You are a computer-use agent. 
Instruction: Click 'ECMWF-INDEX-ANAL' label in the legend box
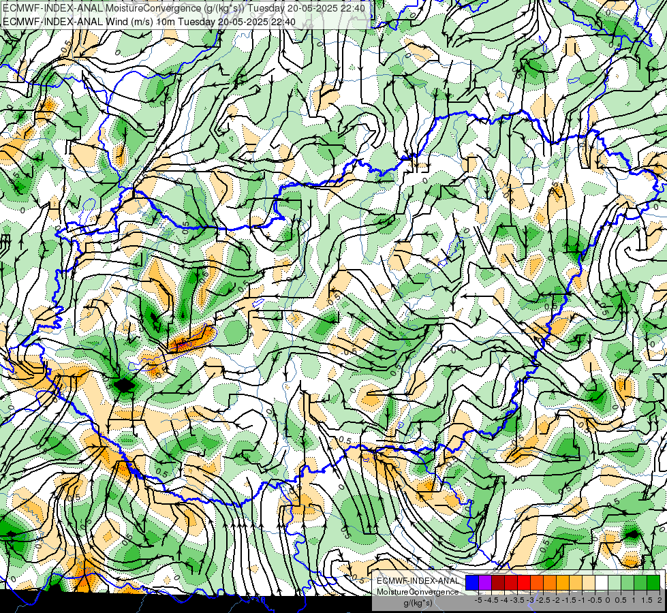pos(418,581)
